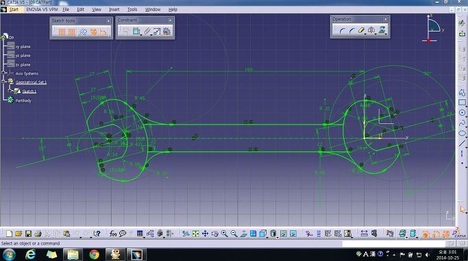The width and height of the screenshot is (468, 261).
Task: Toggle Construction/Standard Element mode
Action: coord(83,32)
